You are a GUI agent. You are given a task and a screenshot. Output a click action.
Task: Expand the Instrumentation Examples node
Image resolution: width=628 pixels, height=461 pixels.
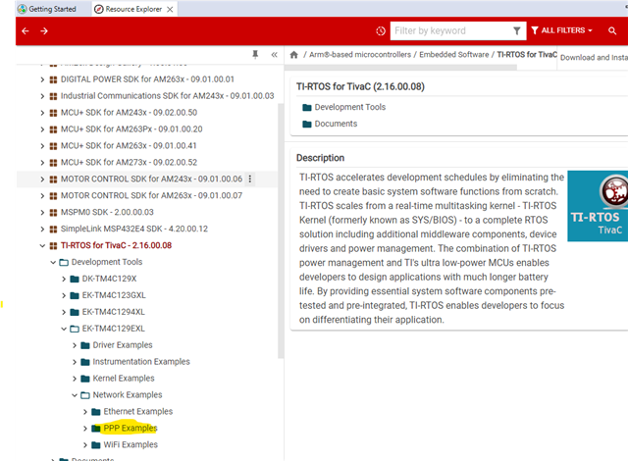point(75,362)
